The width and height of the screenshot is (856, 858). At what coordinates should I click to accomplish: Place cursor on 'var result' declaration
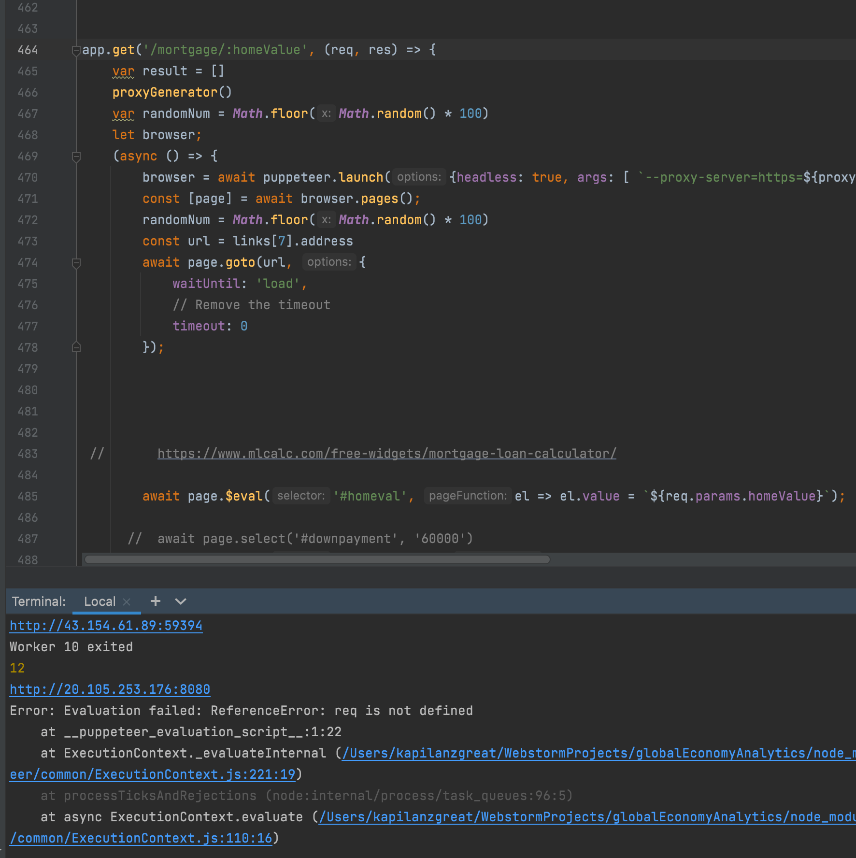pyautogui.click(x=149, y=71)
